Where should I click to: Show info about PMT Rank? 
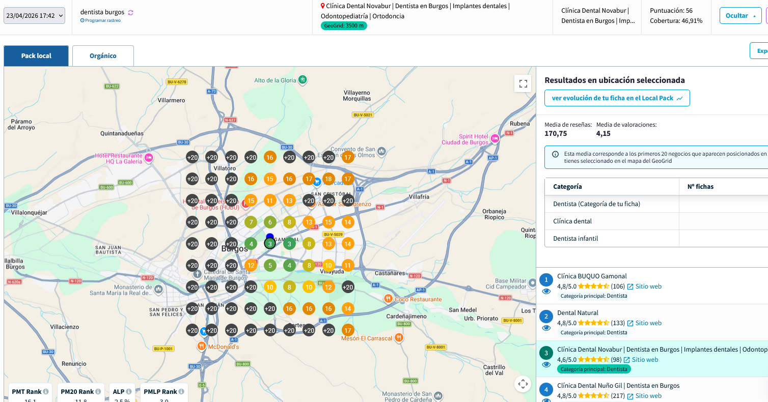[46, 391]
